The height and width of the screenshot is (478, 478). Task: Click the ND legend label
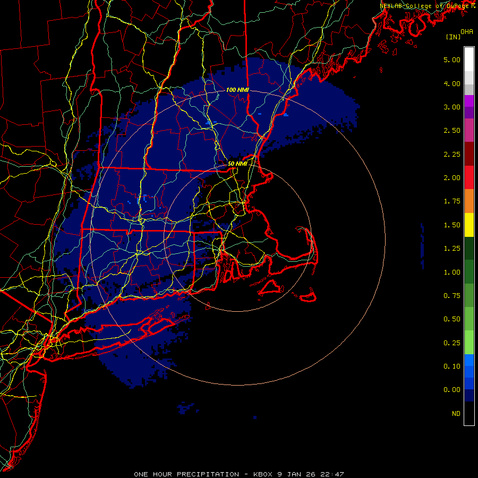click(x=456, y=414)
